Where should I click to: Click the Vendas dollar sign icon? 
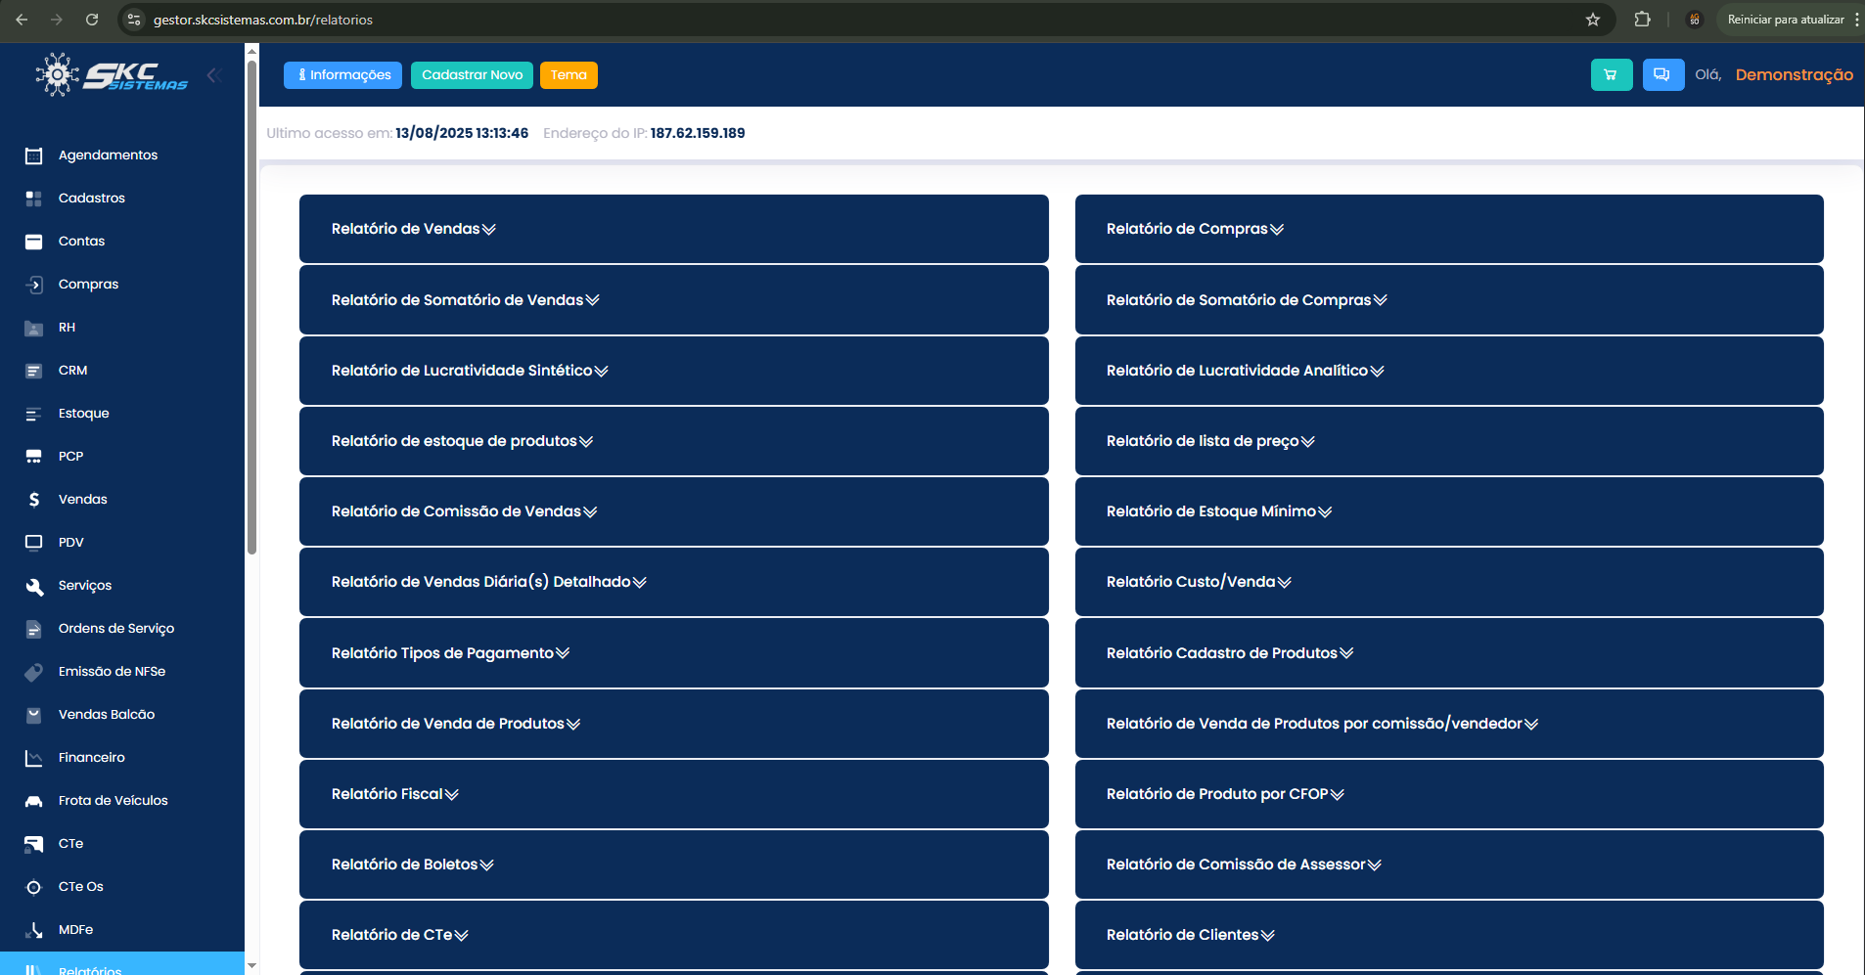(x=34, y=500)
